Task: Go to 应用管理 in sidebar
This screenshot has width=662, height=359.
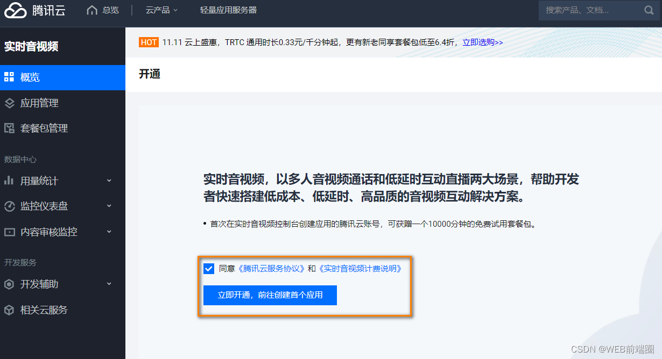Action: (62, 103)
